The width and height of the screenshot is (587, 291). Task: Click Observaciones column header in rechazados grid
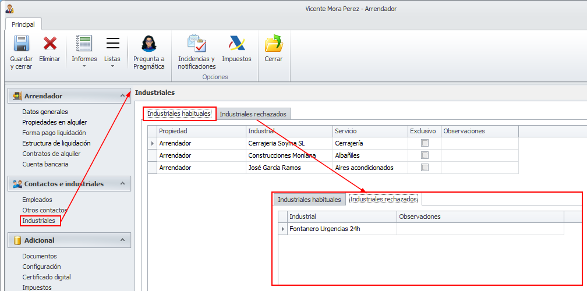click(480, 217)
